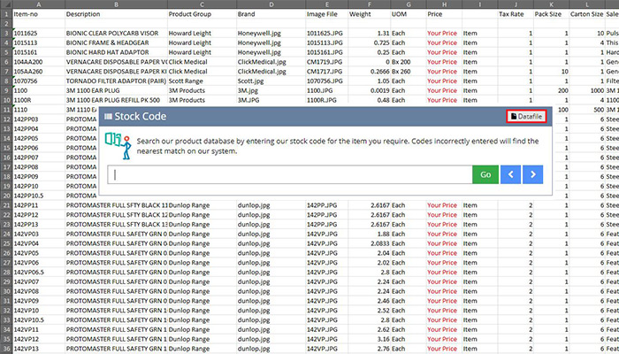
Task: Select item number cell 142PP03
Action: click(39, 119)
